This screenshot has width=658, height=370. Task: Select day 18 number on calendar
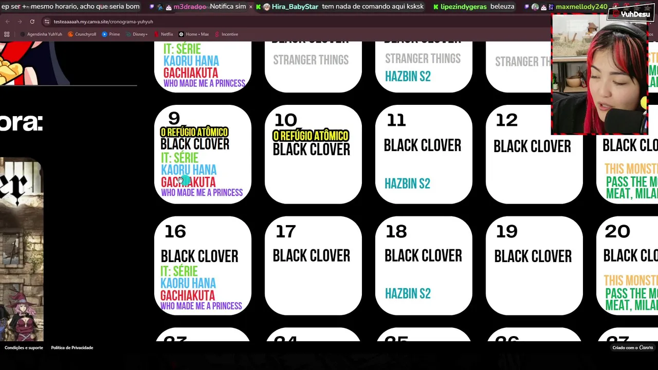tap(396, 232)
